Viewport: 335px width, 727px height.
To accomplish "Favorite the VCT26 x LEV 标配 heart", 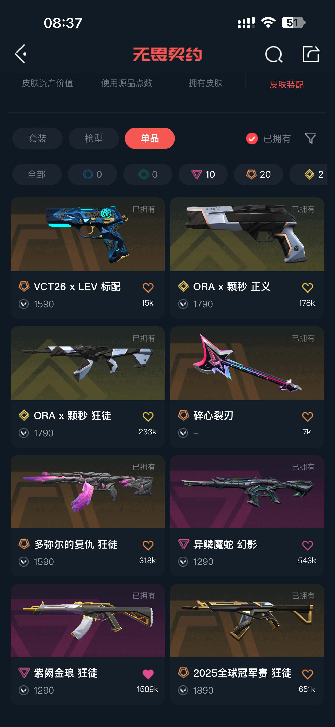I will point(148,288).
